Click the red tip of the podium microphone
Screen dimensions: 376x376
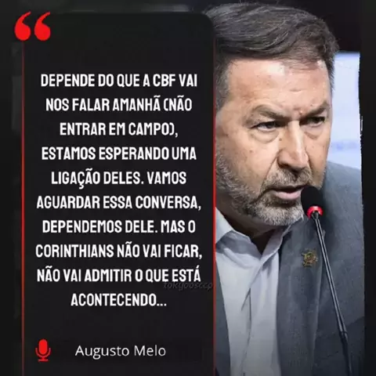tap(315, 211)
